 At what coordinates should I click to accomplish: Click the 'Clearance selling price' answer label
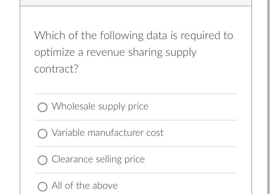click(x=98, y=159)
